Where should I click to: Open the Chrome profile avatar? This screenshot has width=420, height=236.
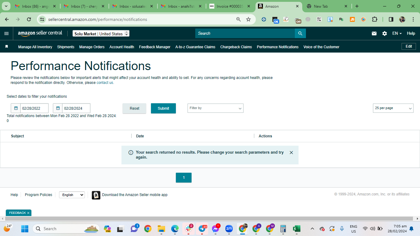(402, 19)
